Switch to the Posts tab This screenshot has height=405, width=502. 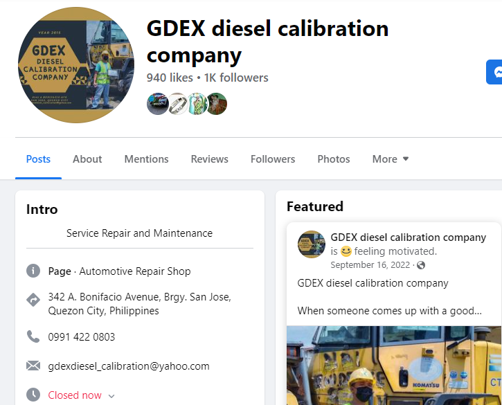click(38, 159)
